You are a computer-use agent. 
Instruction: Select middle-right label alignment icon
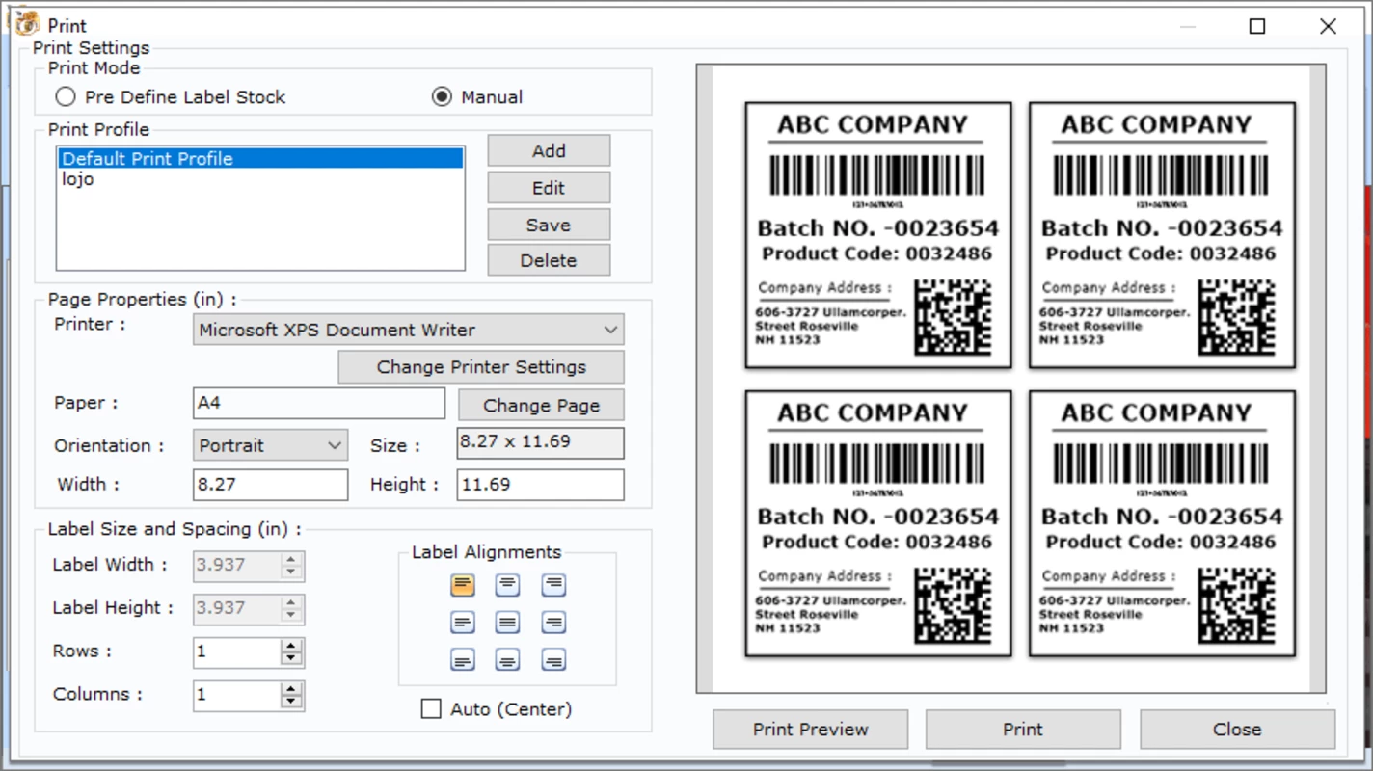(553, 623)
